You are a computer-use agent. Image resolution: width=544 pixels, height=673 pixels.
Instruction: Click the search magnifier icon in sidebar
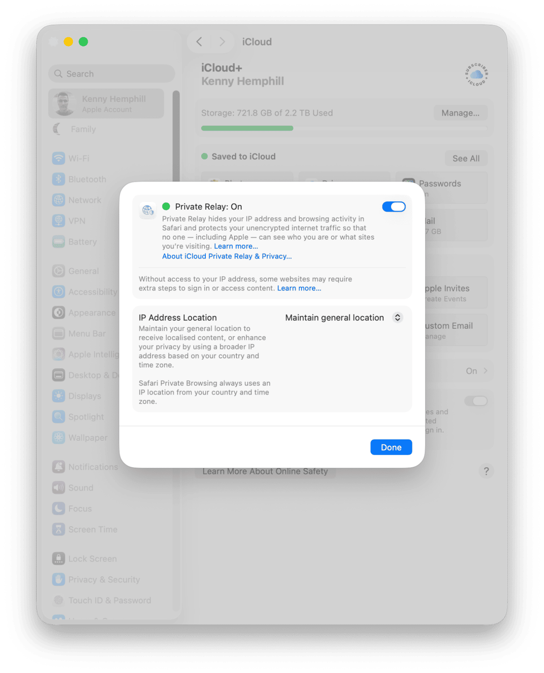click(58, 74)
